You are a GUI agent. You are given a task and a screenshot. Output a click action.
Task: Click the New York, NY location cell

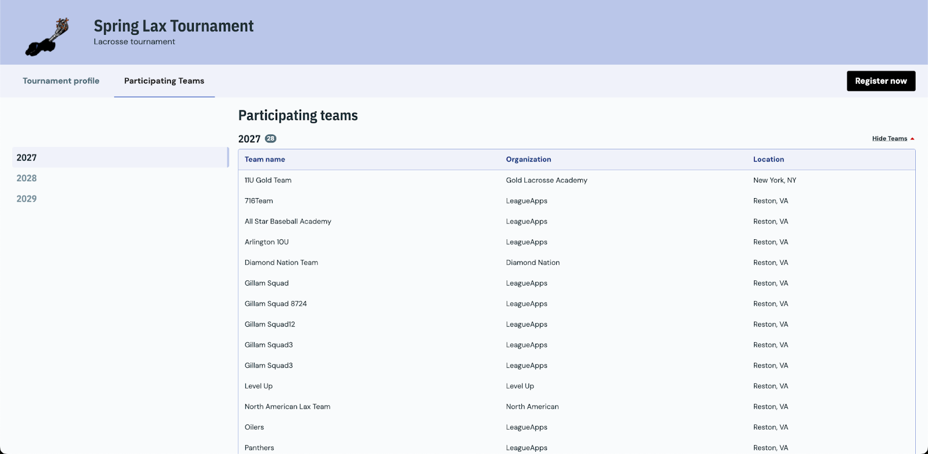775,180
